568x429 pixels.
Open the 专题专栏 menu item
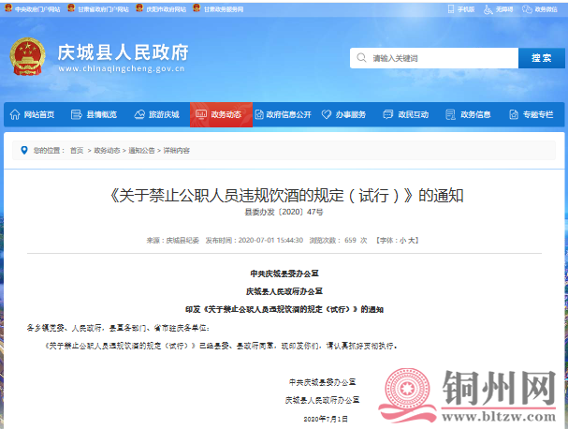pos(538,114)
